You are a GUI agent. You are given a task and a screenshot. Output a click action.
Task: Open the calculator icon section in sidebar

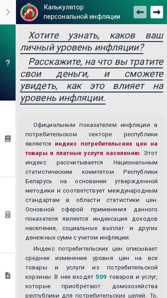(x=8, y=215)
